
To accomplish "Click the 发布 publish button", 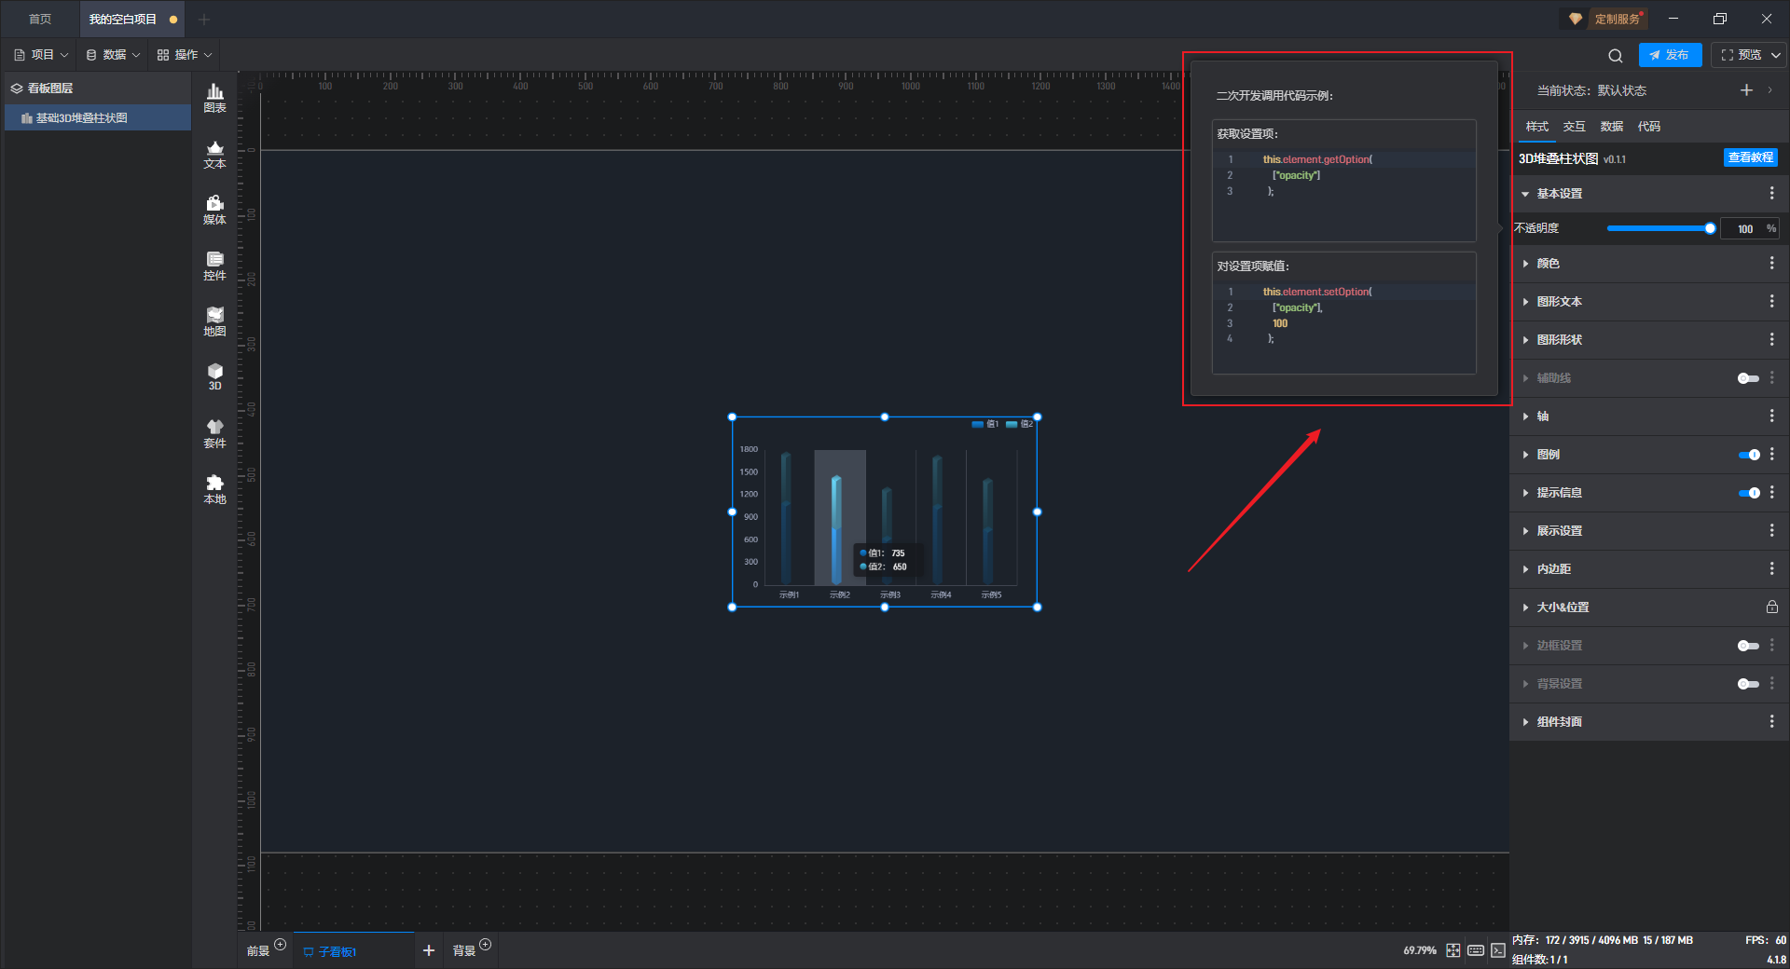I will (x=1669, y=55).
